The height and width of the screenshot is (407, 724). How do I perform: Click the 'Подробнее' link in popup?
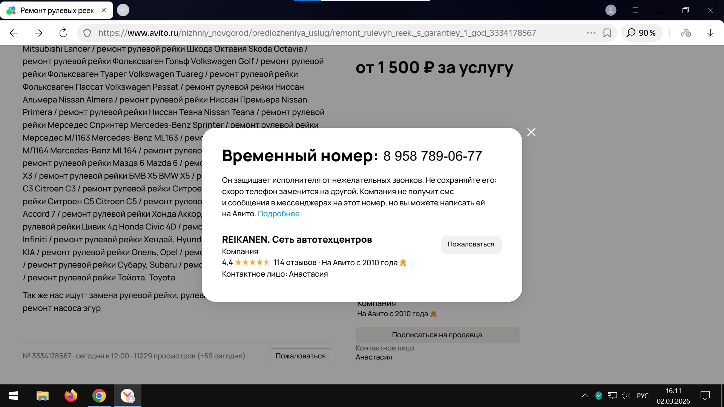(x=278, y=214)
